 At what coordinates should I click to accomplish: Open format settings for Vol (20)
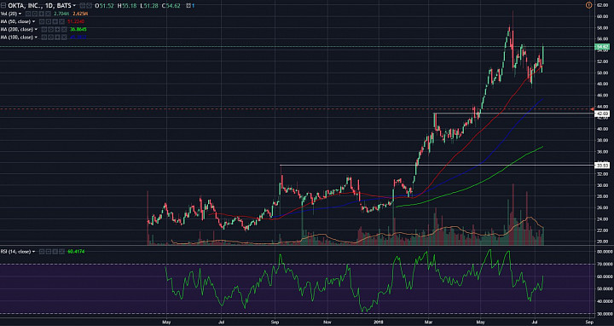[35, 14]
